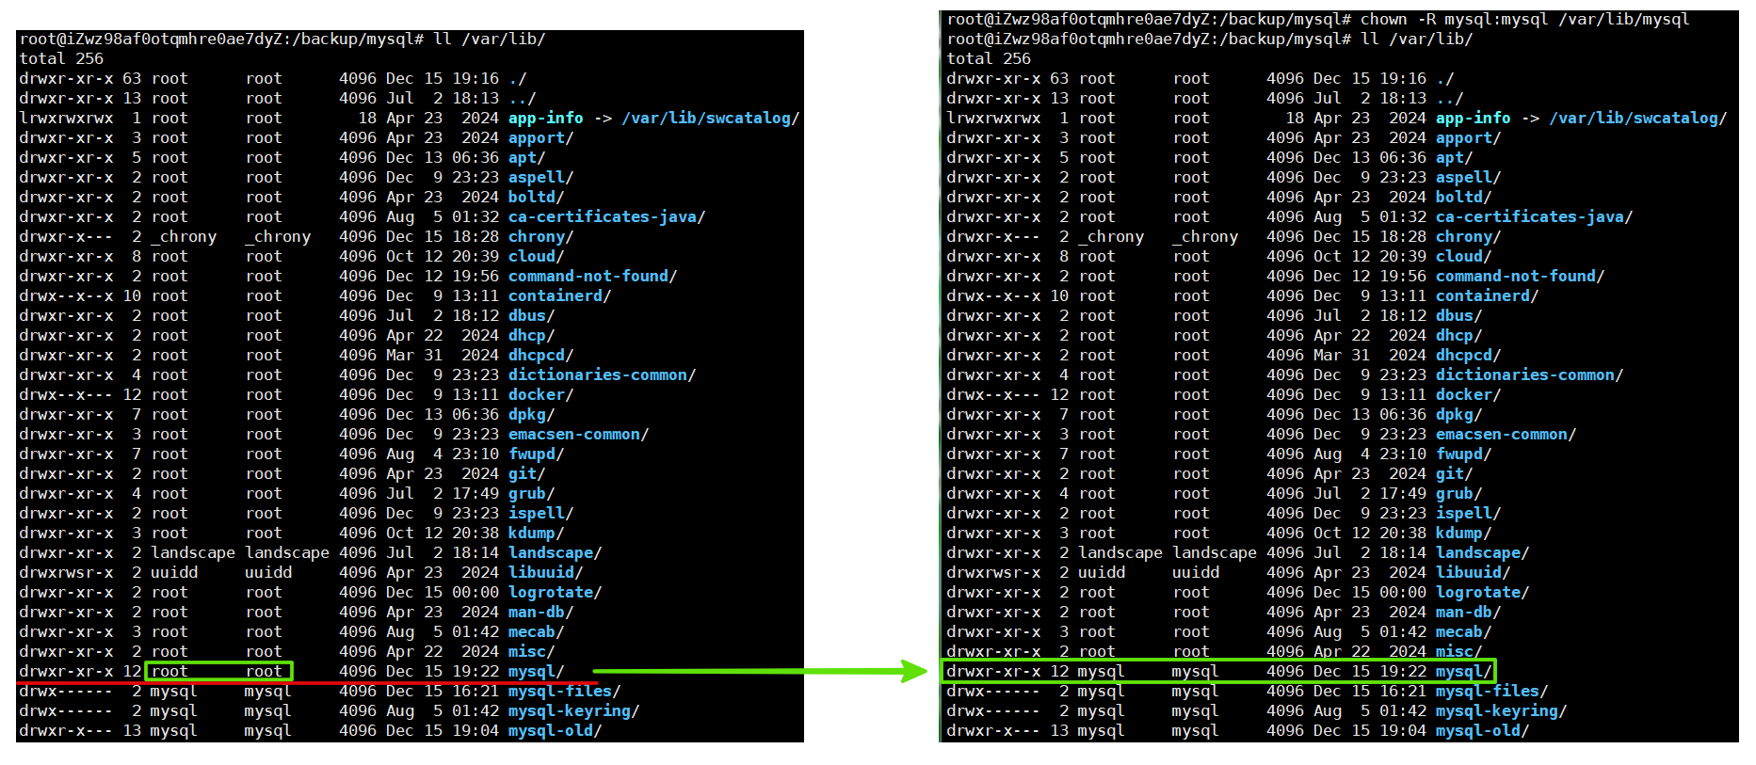Click 'mysql-files/' in right terminal

(1492, 692)
